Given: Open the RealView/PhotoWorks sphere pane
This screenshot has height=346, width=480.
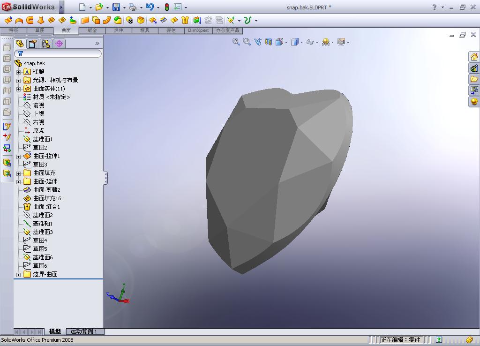Looking at the screenshot, I should (474, 101).
